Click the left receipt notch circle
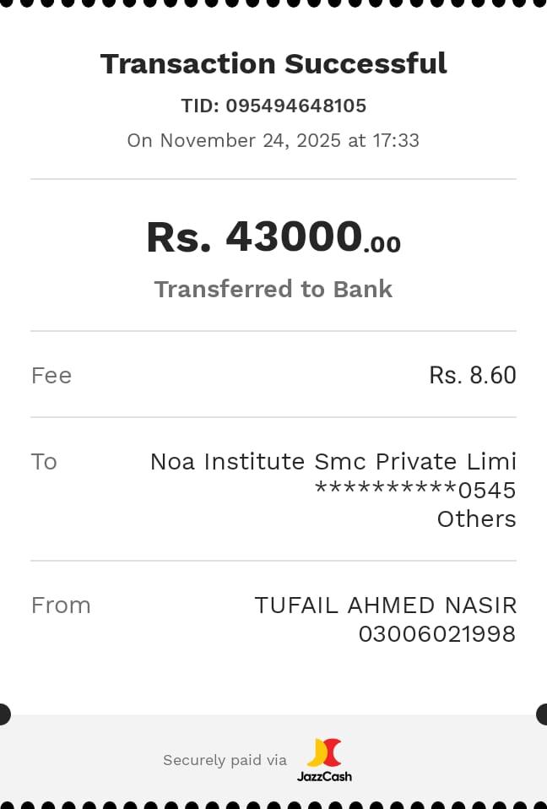Screen dimensions: 547x809 pos(3,714)
